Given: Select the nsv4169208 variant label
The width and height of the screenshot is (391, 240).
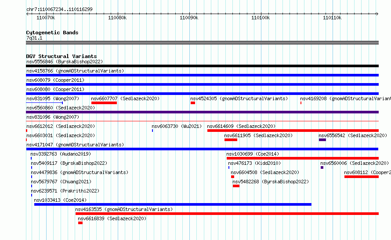Looking at the screenshot, I should coord(345,98).
